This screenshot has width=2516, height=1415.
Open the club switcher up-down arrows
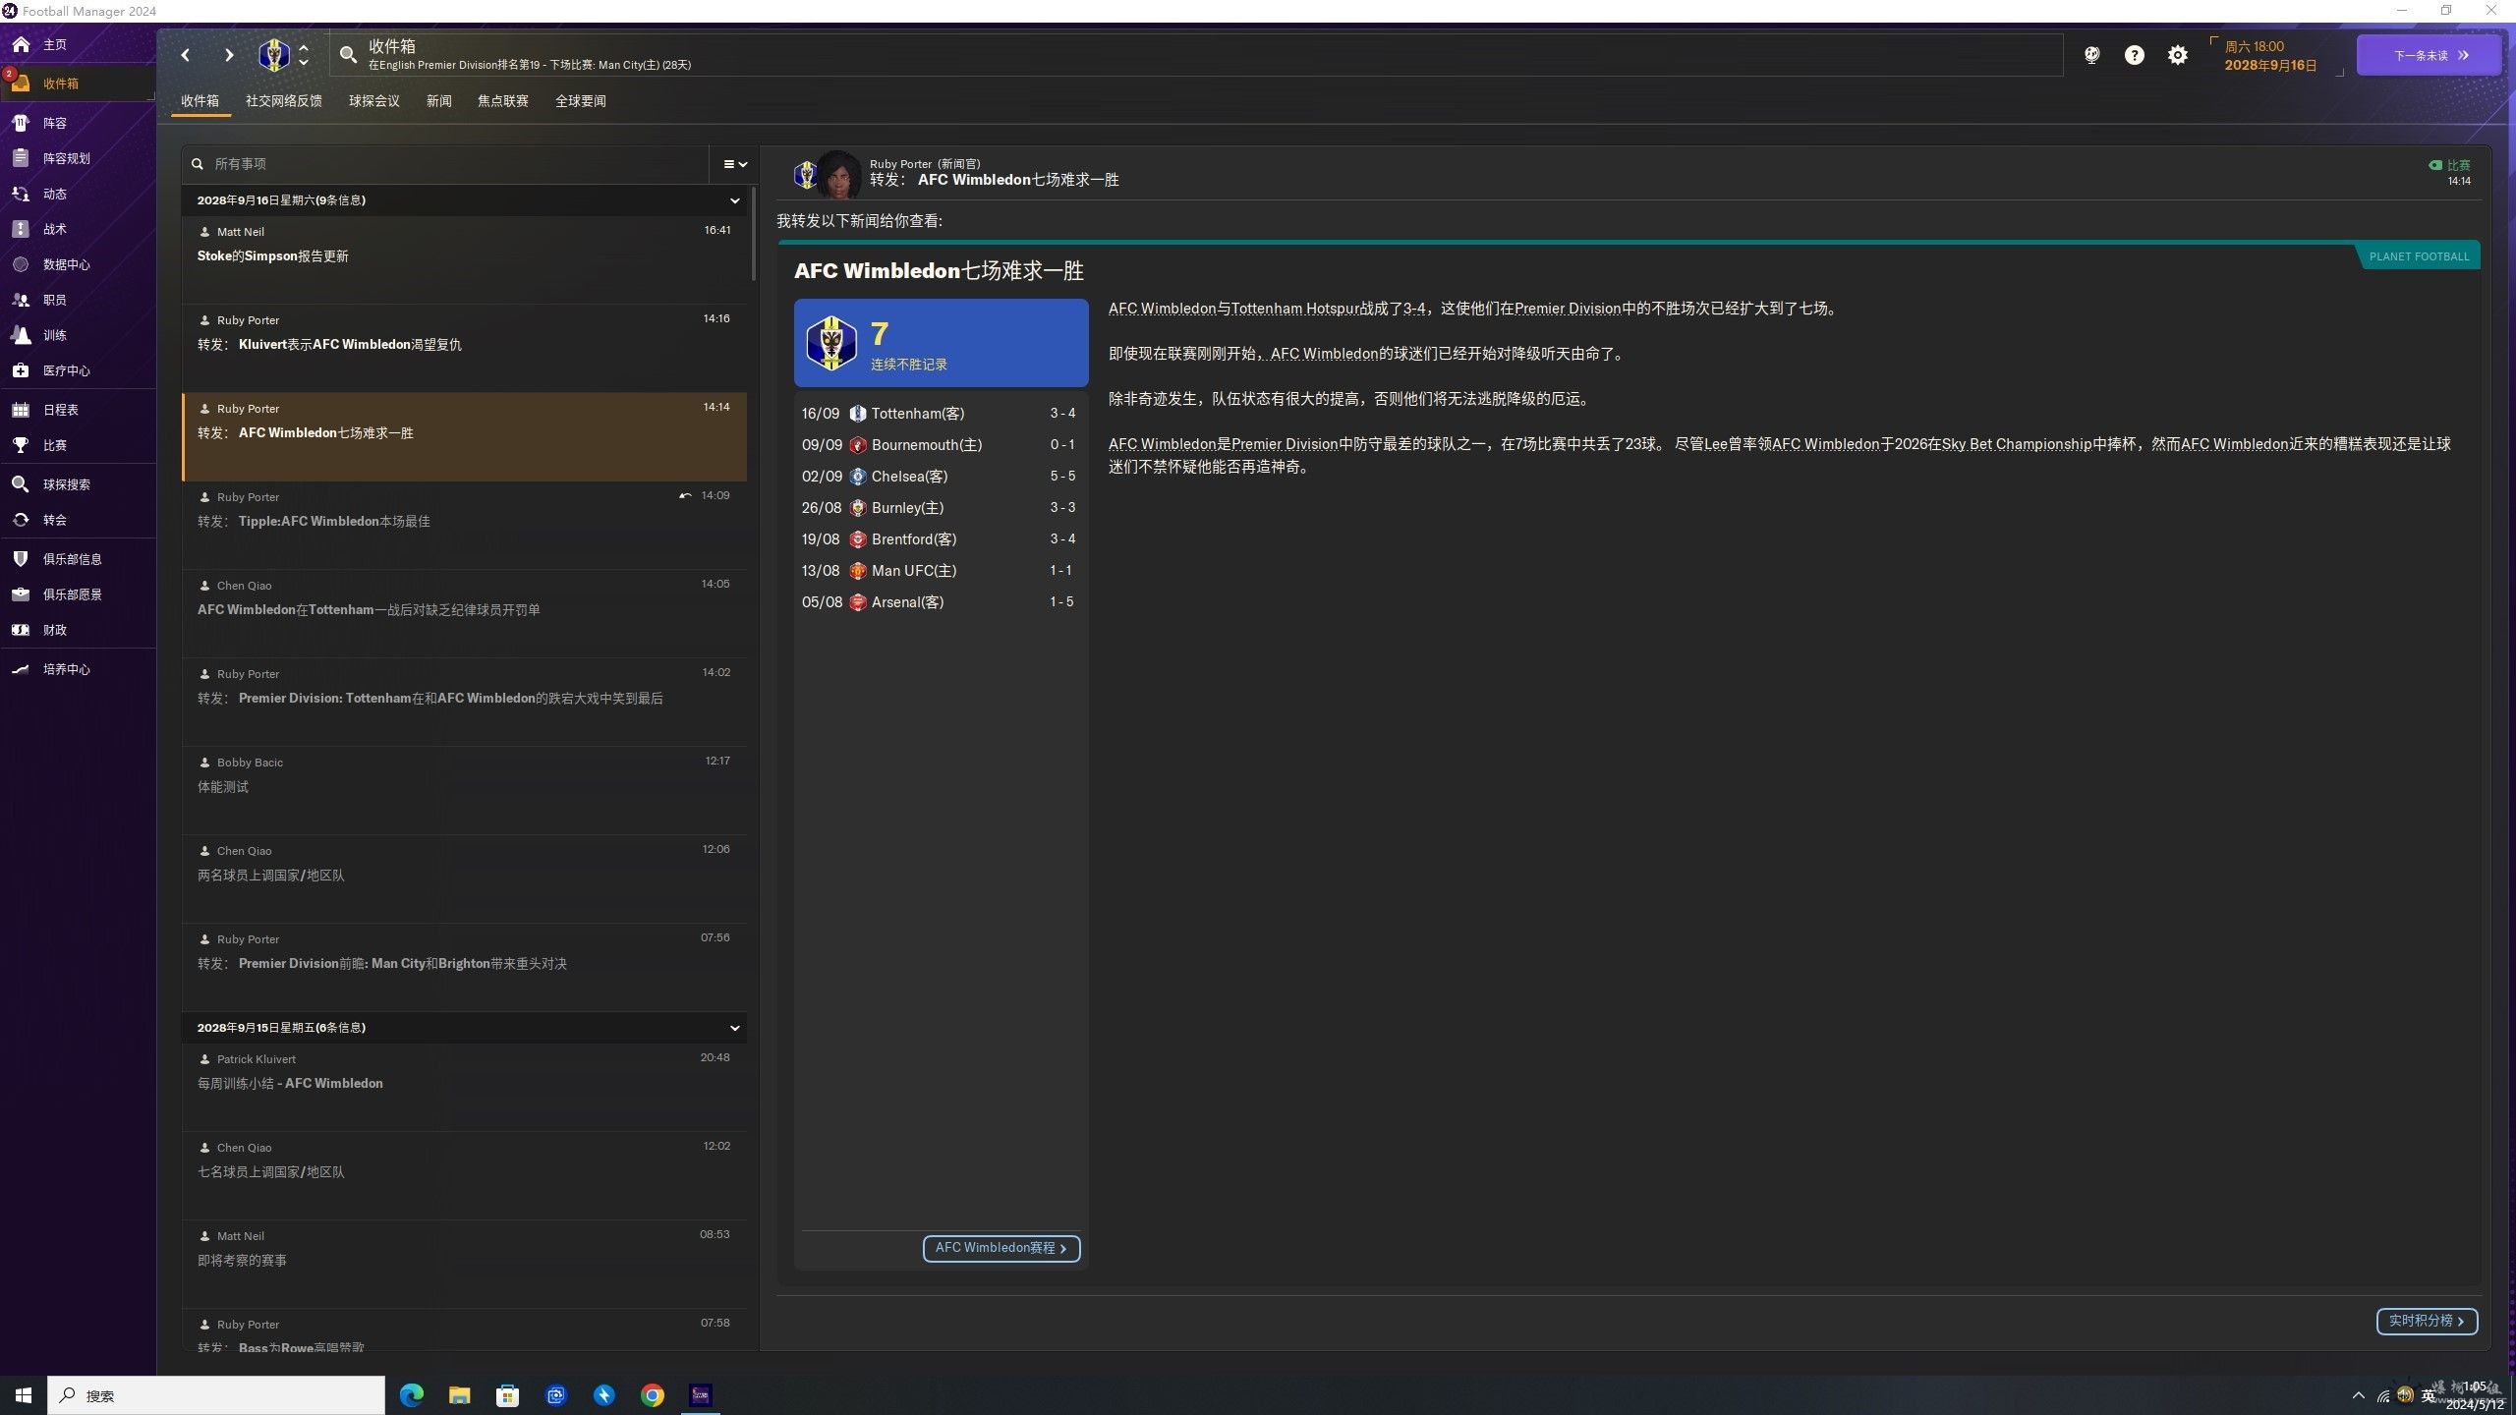304,55
